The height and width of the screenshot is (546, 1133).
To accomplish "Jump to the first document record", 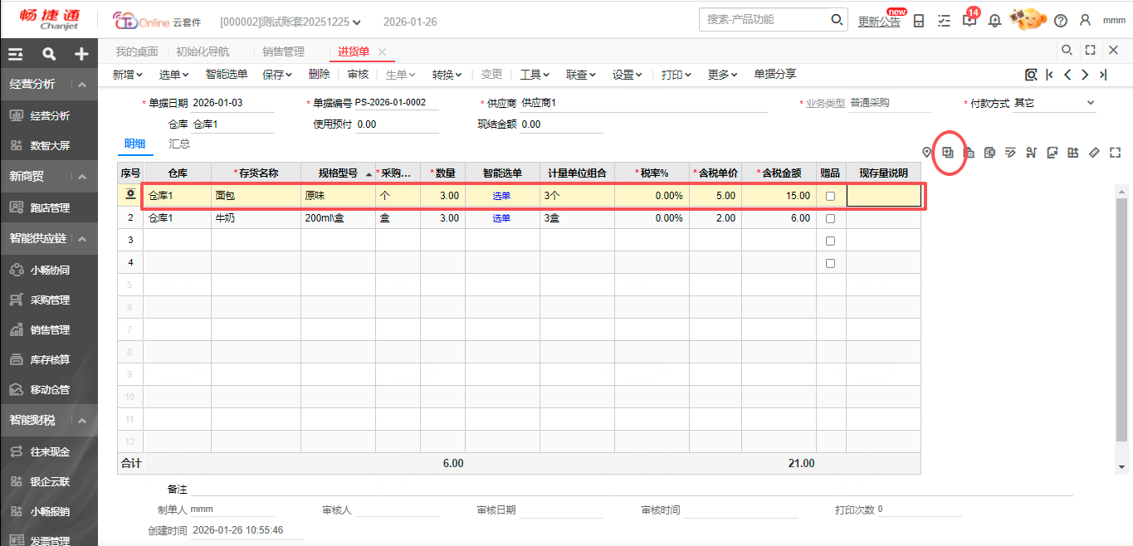I will point(1050,75).
